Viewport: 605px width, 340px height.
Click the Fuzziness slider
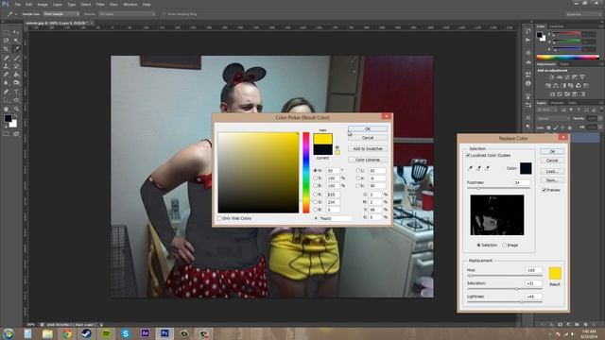[498, 188]
